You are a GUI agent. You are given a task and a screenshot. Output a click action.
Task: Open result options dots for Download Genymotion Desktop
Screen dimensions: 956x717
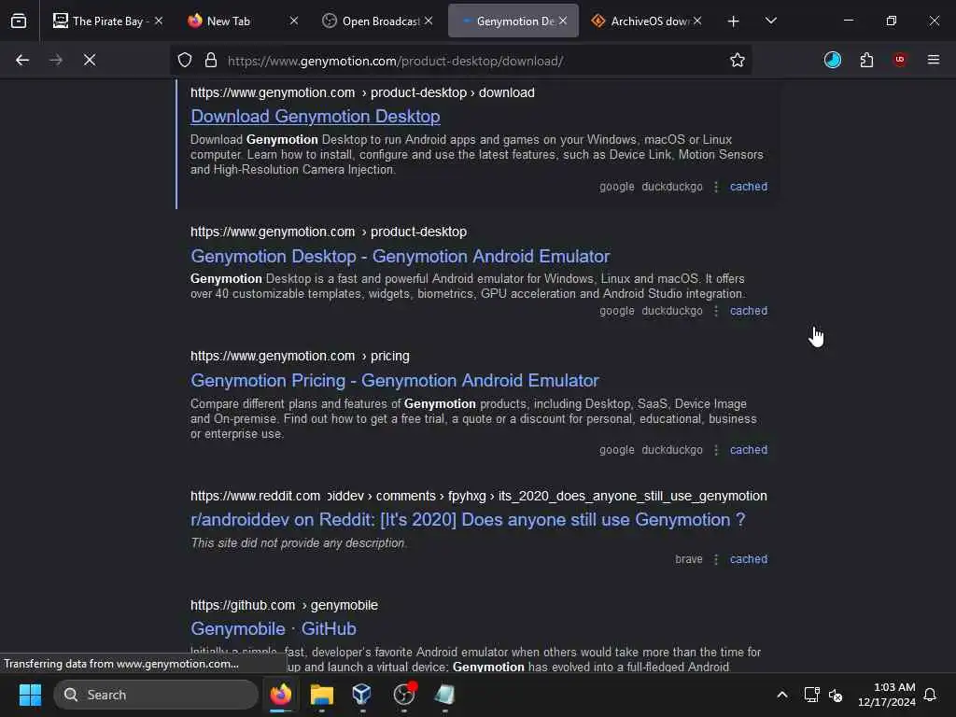coord(716,187)
